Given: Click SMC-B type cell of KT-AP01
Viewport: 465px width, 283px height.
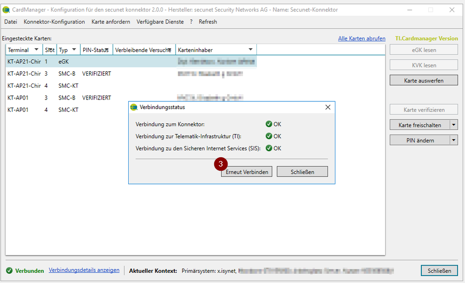Looking at the screenshot, I should pyautogui.click(x=67, y=98).
